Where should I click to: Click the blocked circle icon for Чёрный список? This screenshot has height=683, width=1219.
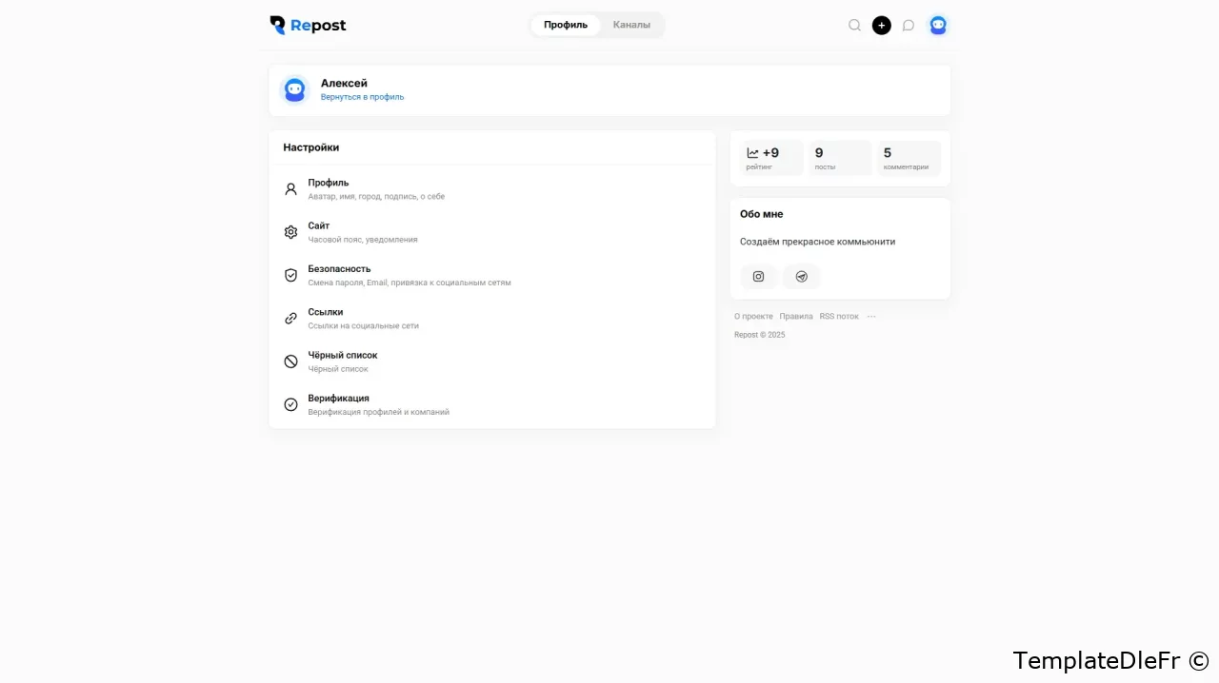point(290,361)
